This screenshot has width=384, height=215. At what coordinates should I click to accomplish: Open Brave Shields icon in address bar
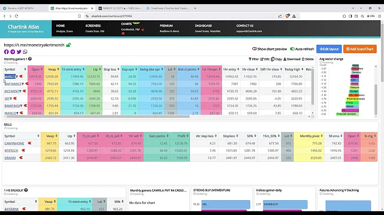tap(288, 16)
